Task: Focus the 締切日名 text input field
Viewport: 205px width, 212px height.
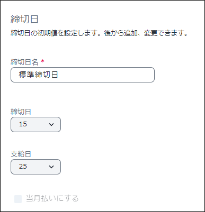Action: [x=83, y=75]
